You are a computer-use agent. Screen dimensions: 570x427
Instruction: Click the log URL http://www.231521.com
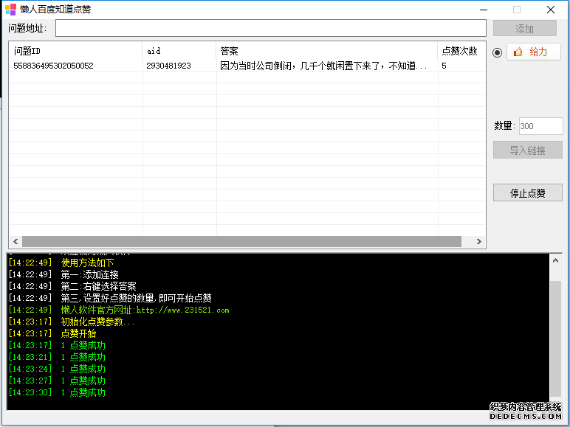(183, 310)
